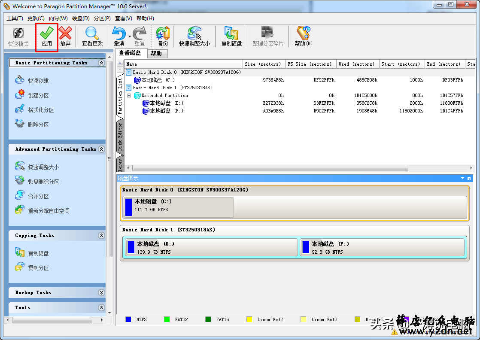Collapse Basic Partitioning Tasks section
This screenshot has width=480, height=340.
point(101,63)
